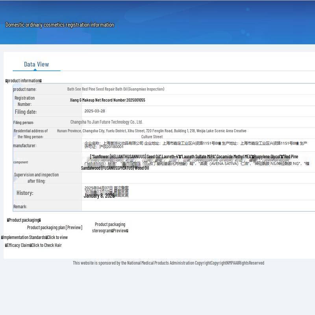This screenshot has height=315, width=315.
Task: Click the 'History:' field label
Action: (x=25, y=193)
